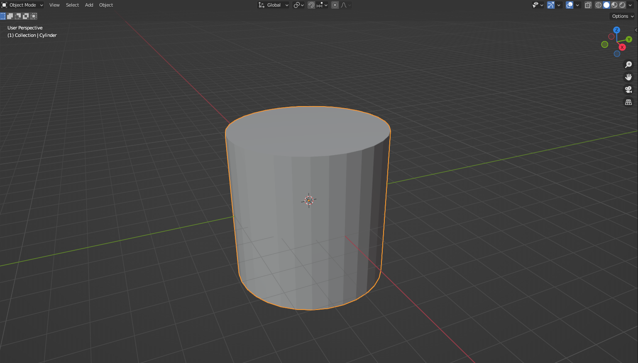
Task: Click the negative Z axis gizmo circle
Action: tap(617, 54)
